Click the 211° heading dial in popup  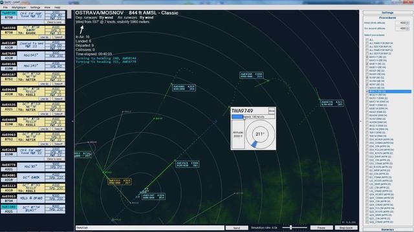[260, 134]
